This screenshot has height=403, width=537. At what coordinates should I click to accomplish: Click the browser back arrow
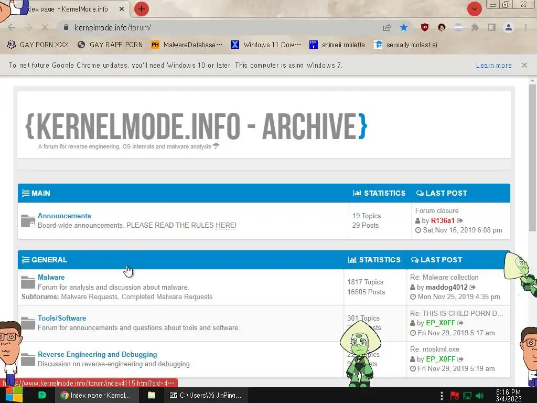[12, 27]
